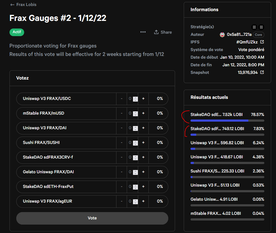Screen dimensions: 276x233
Task: Click spinner arrows for Uniswap V3 FRAX/USDC
Action: point(135,99)
